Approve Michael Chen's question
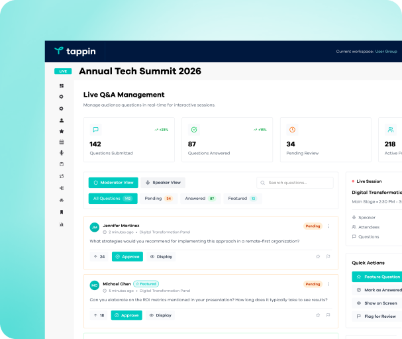This screenshot has height=339, width=402. [126, 315]
